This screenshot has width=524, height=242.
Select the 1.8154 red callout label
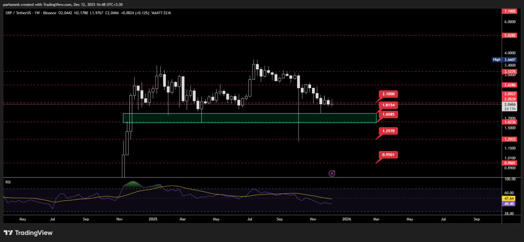(x=388, y=105)
